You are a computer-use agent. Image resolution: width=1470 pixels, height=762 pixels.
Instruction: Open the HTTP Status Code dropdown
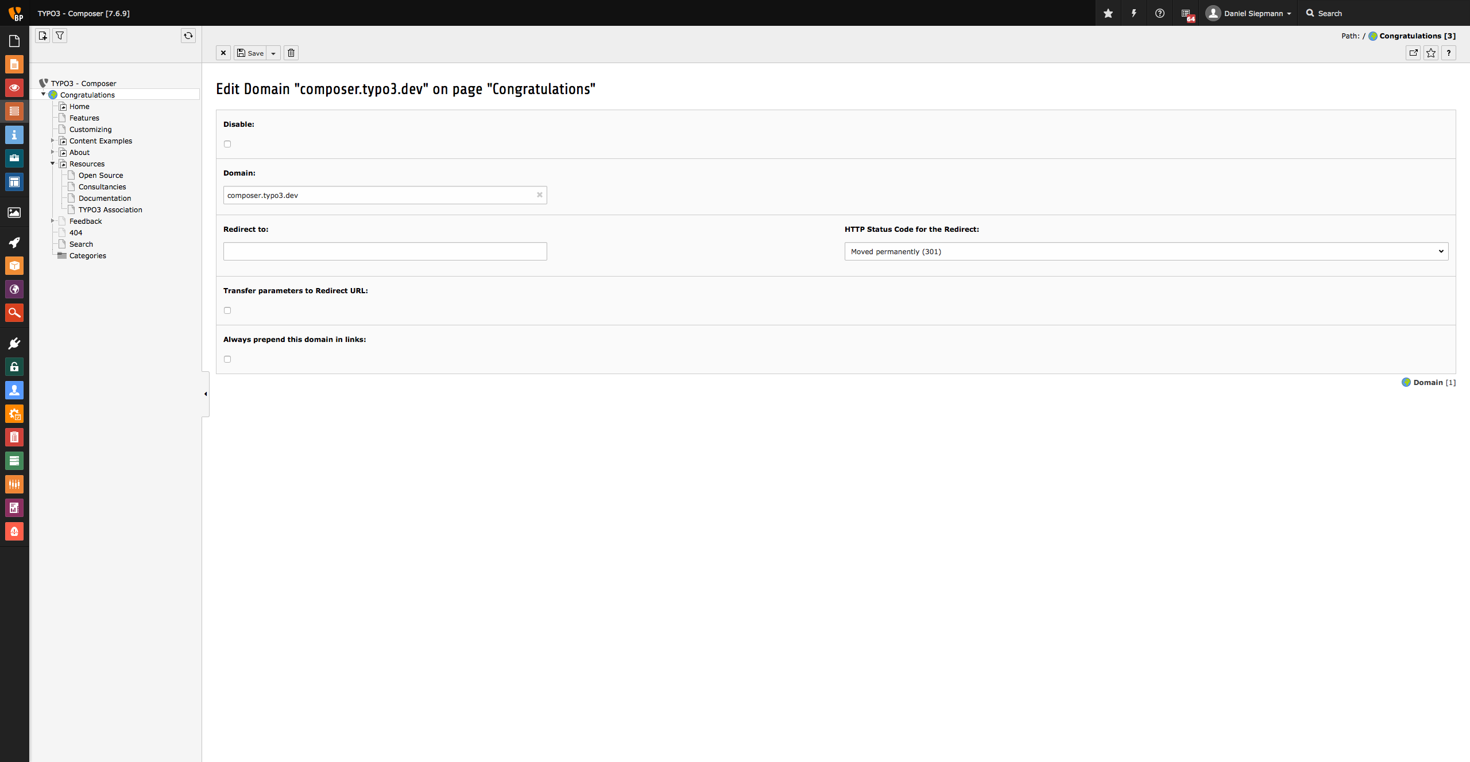(x=1146, y=251)
